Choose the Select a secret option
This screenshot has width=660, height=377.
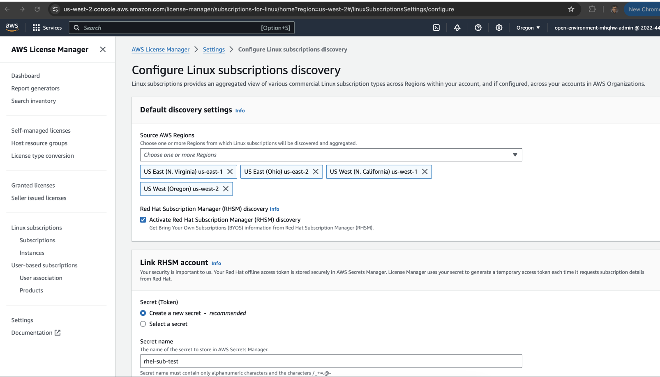143,324
